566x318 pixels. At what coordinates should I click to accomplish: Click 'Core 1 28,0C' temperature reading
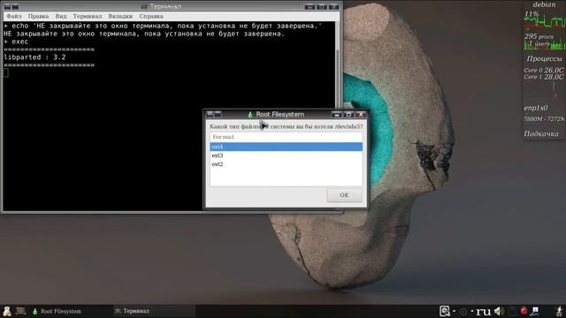coord(544,77)
